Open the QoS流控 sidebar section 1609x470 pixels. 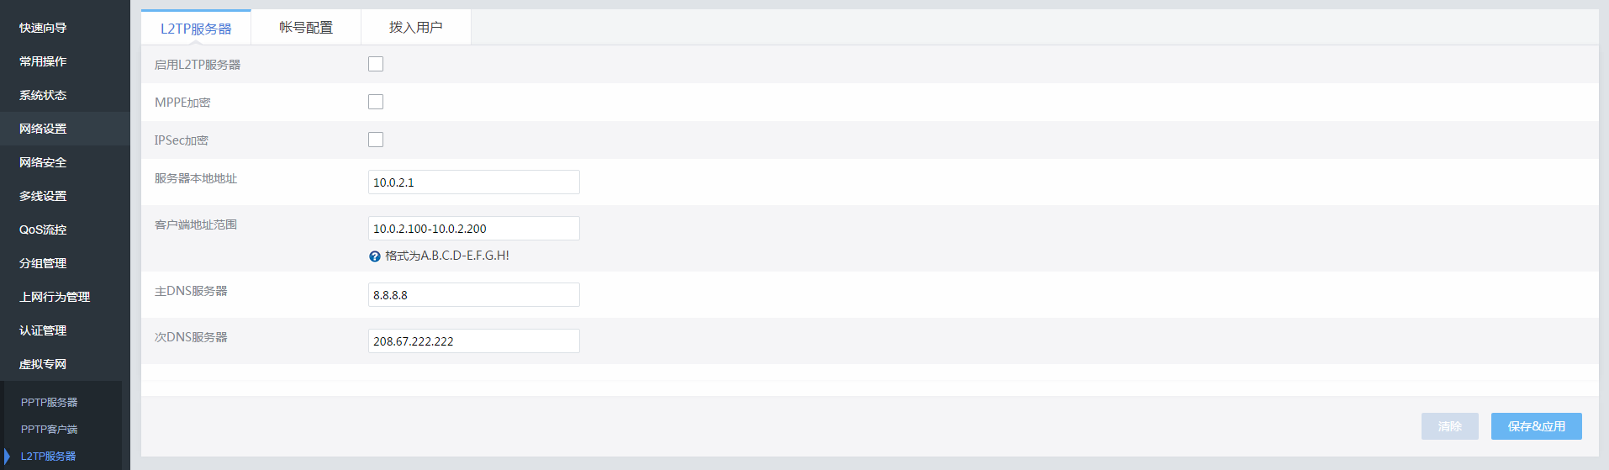(43, 230)
